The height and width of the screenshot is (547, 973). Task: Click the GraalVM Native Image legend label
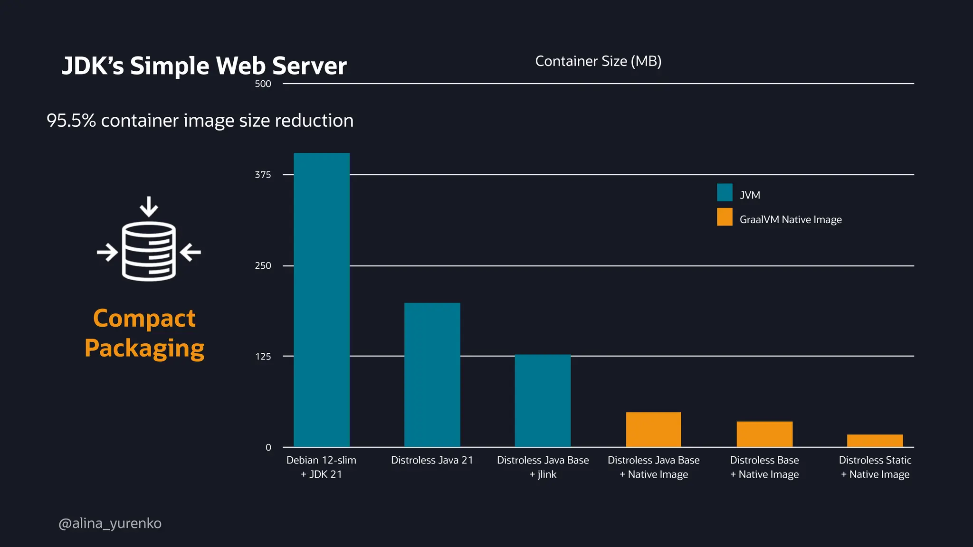[791, 219]
